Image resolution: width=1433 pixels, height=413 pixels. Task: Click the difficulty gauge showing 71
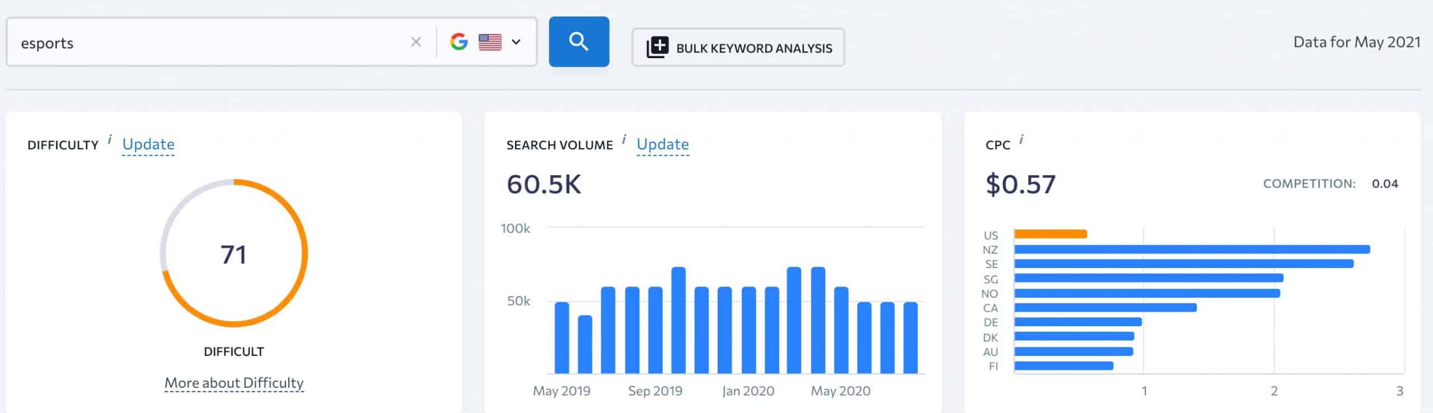click(x=234, y=254)
